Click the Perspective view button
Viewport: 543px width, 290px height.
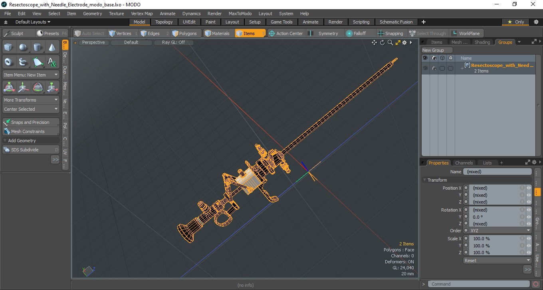[x=93, y=43]
